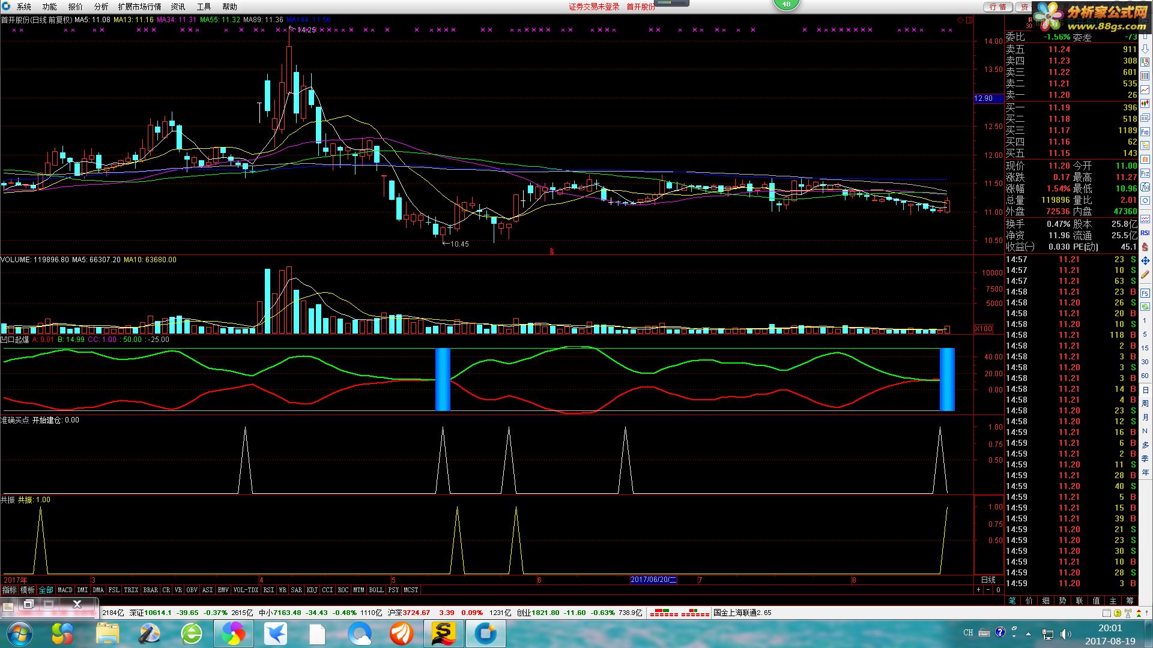Click the 日线 period label

click(x=988, y=580)
